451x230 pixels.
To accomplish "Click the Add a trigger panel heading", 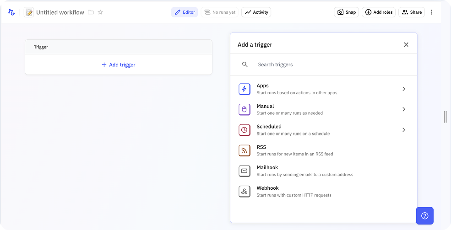I will 255,44.
